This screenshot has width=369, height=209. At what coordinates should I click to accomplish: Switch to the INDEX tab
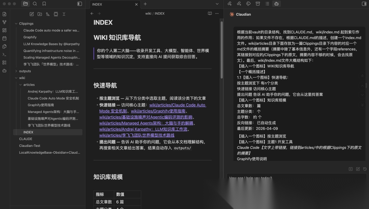[x=115, y=4]
